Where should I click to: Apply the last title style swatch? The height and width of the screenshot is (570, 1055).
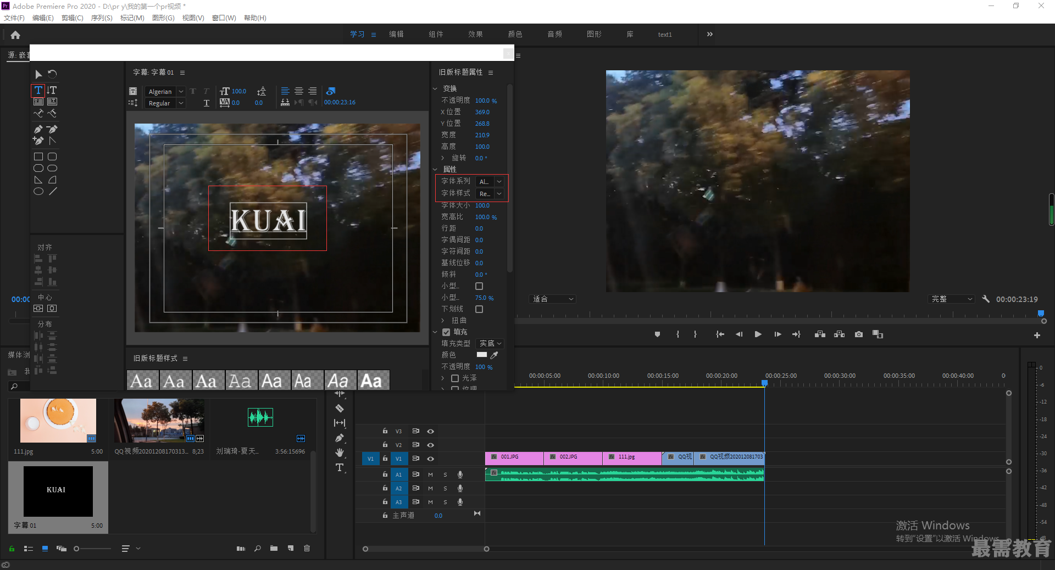pyautogui.click(x=374, y=380)
